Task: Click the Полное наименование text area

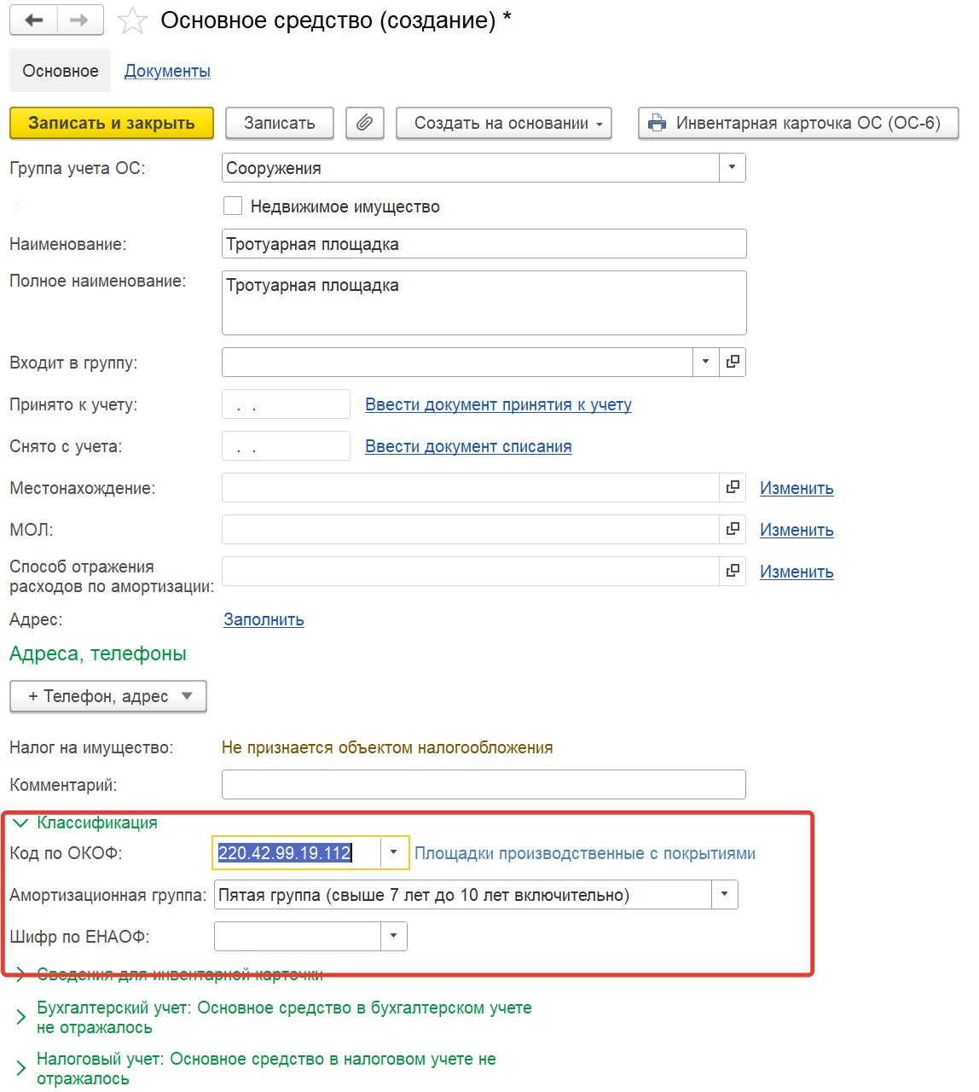Action: click(x=484, y=303)
